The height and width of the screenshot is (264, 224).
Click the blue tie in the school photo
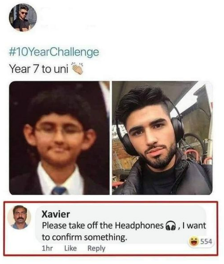[x=59, y=190]
